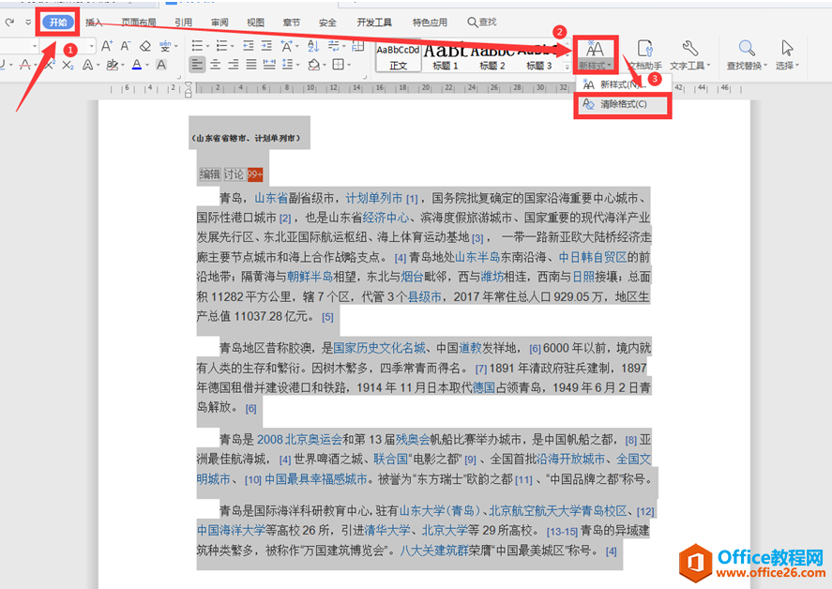Image resolution: width=832 pixels, height=589 pixels.
Task: Open the 页面布局 ribbon tab
Action: [x=139, y=23]
